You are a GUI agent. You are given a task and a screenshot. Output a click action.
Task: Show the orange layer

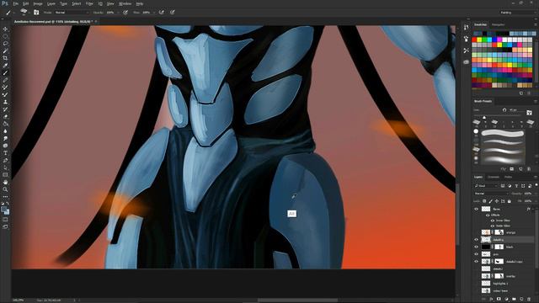pyautogui.click(x=477, y=232)
